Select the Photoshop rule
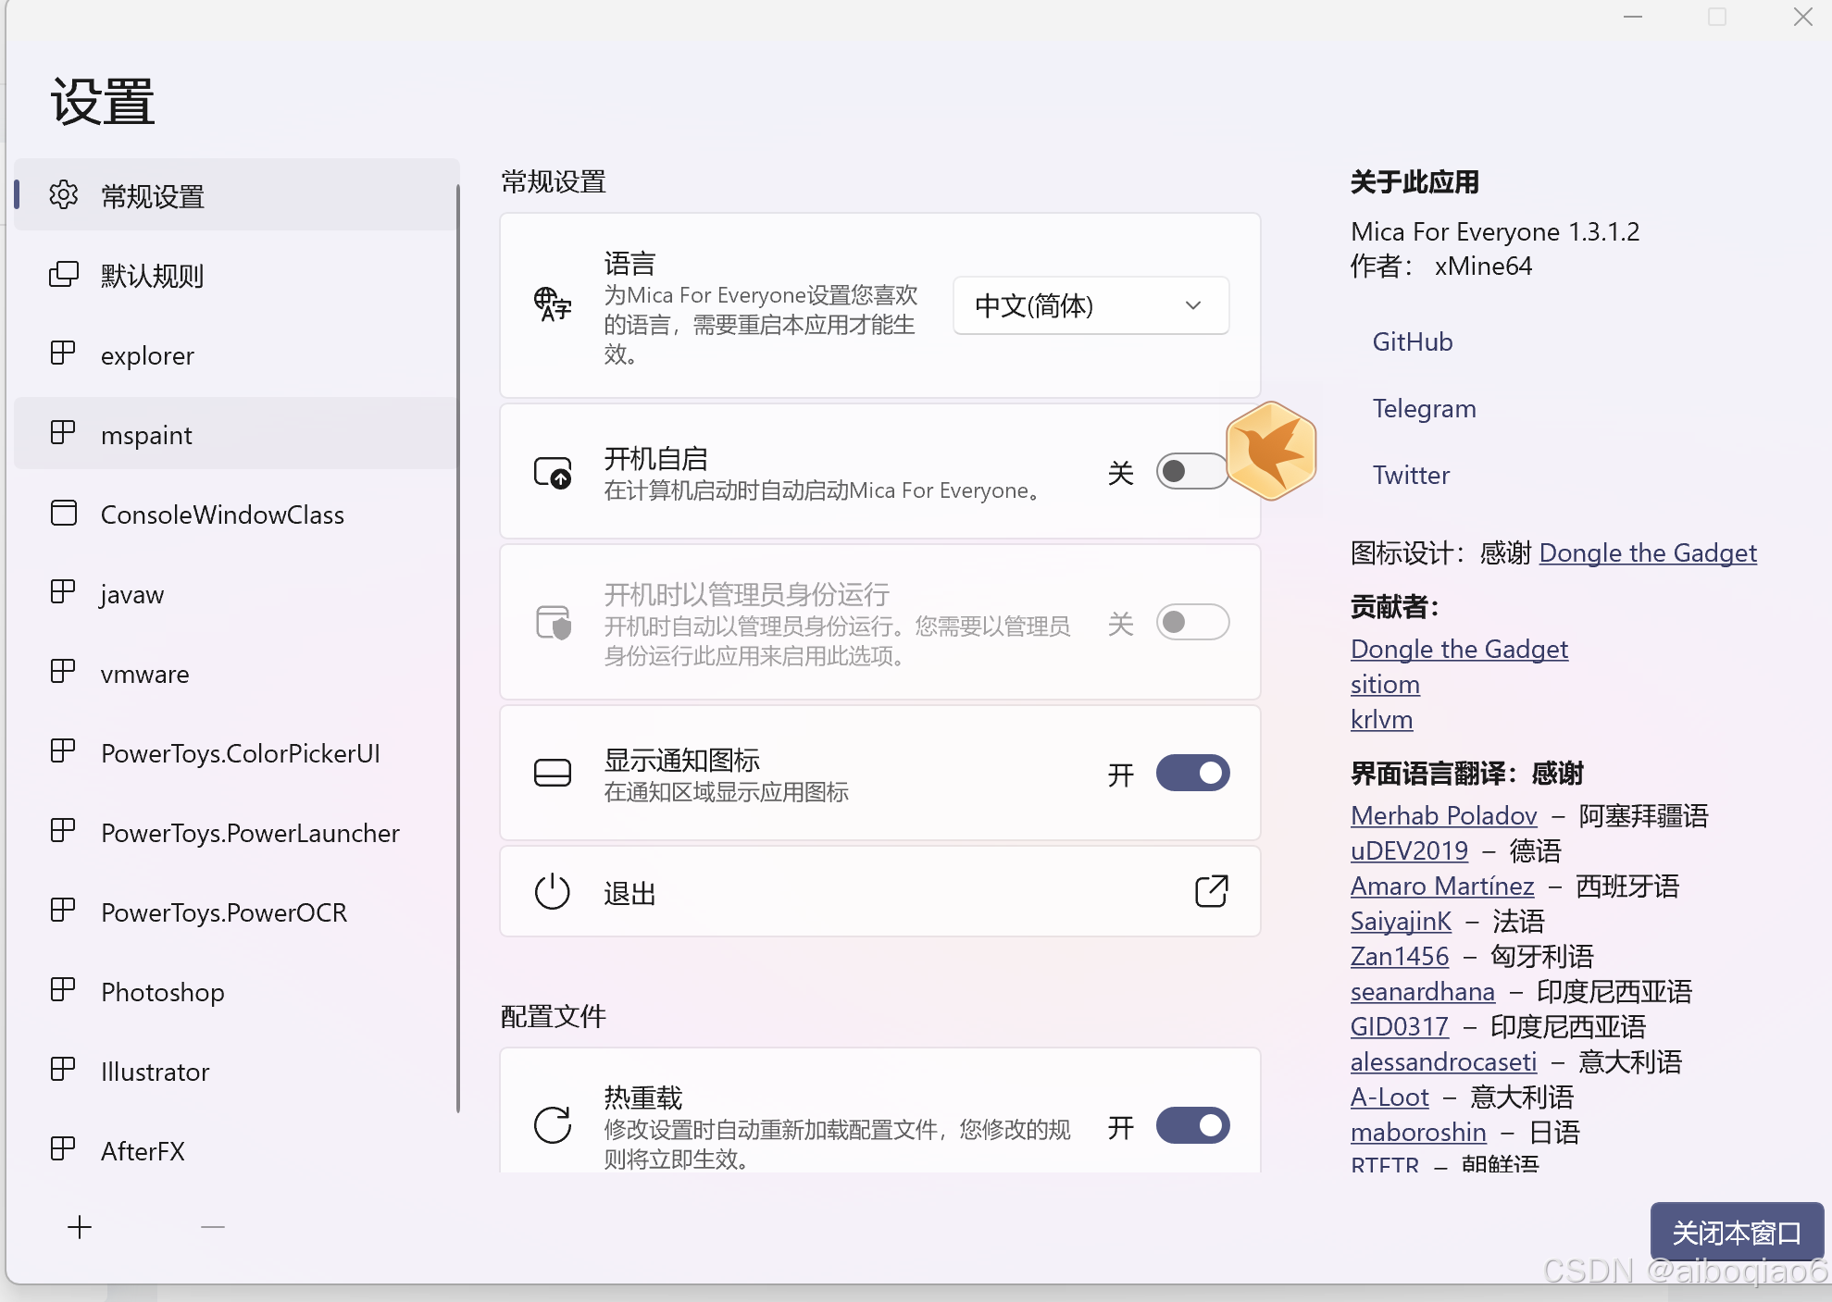The width and height of the screenshot is (1832, 1302). (236, 991)
